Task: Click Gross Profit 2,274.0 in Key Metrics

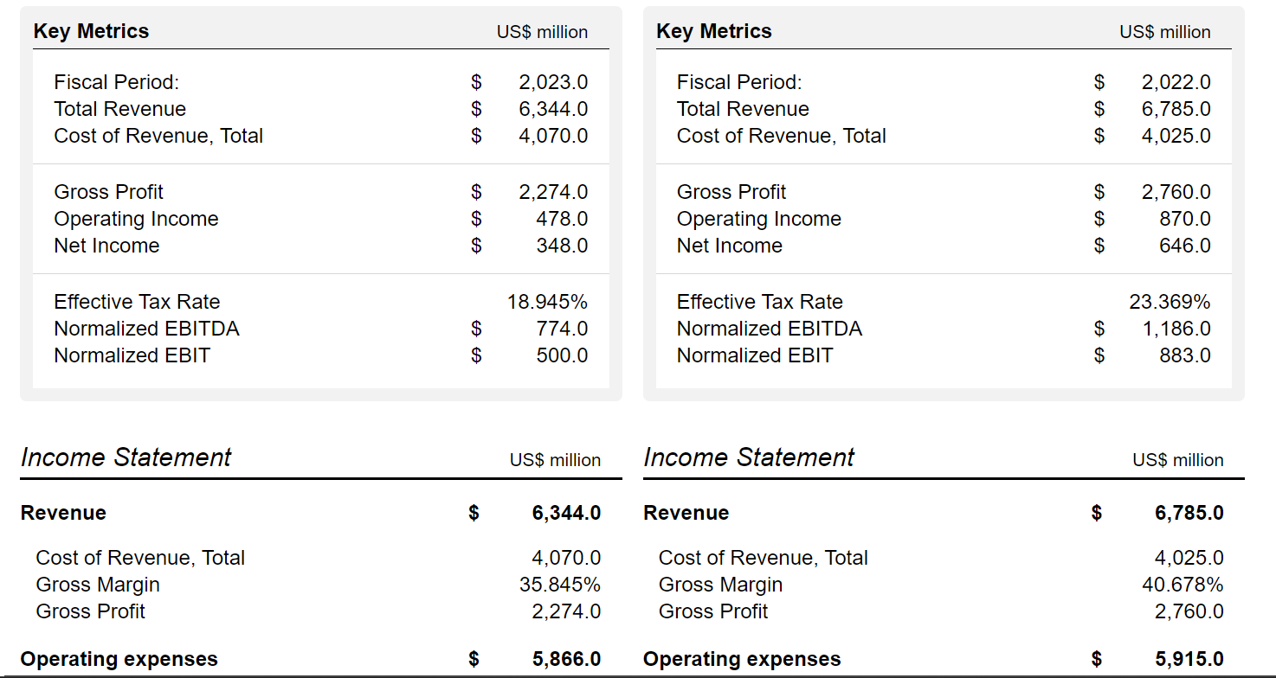Action: 553,192
